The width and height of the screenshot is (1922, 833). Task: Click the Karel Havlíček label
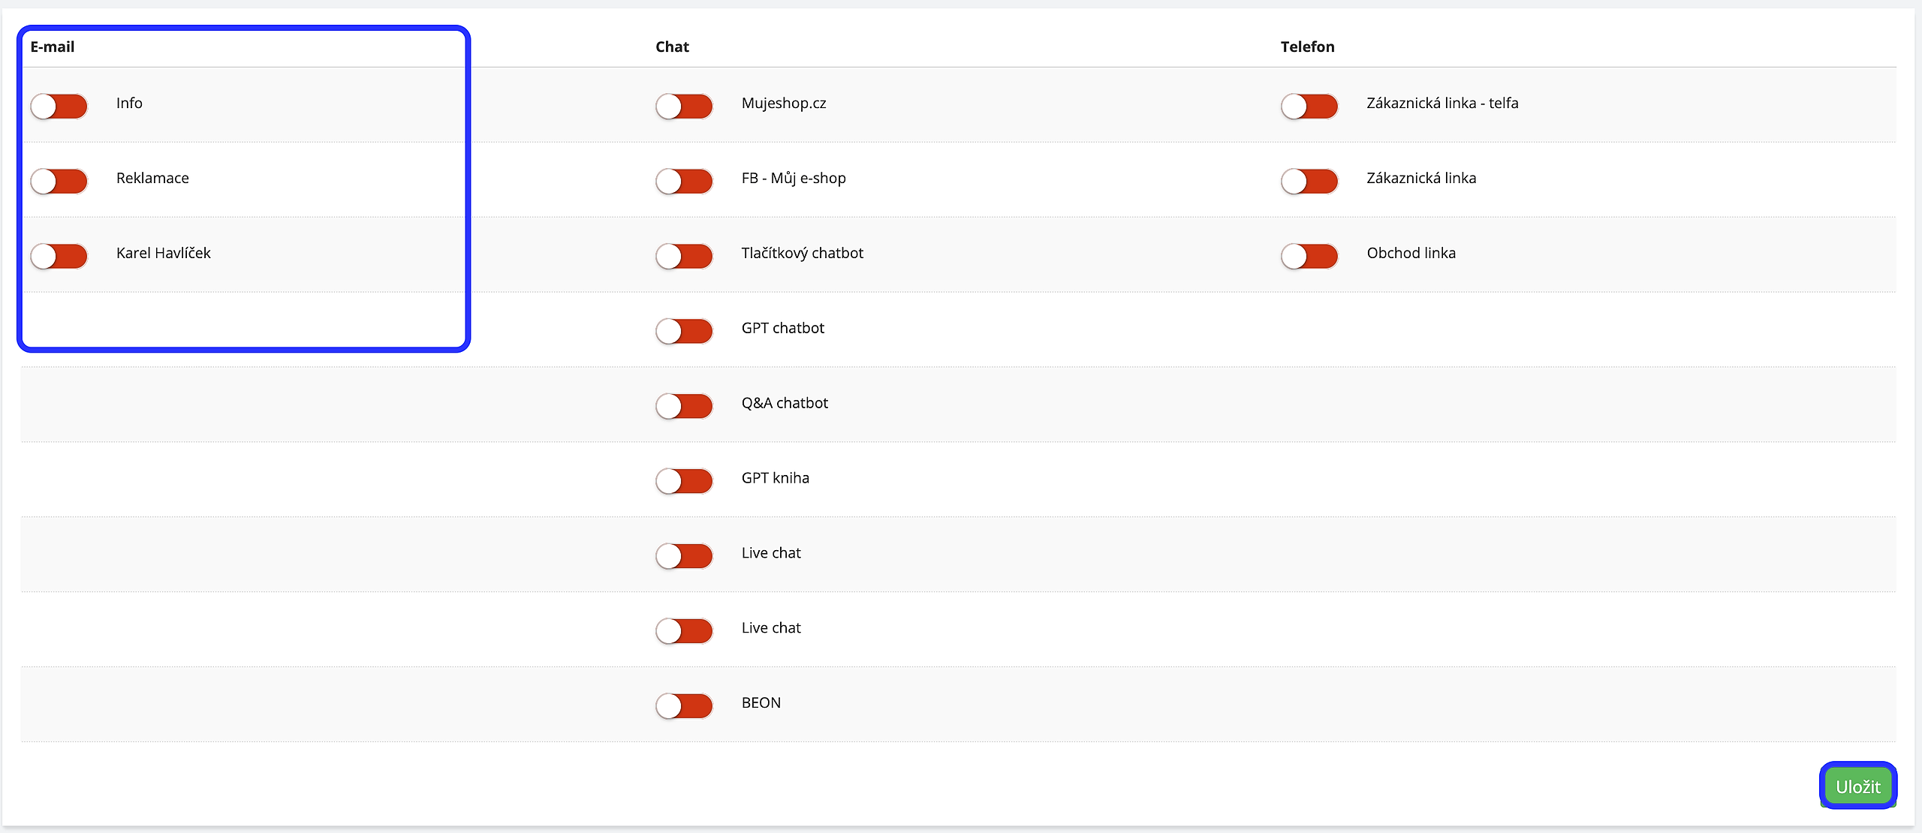(164, 253)
